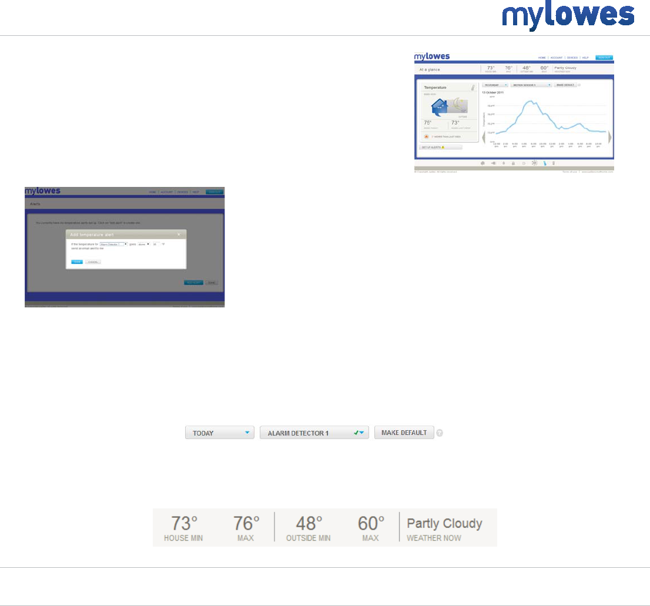Click the mylowes logo in the page header

pyautogui.click(x=568, y=15)
